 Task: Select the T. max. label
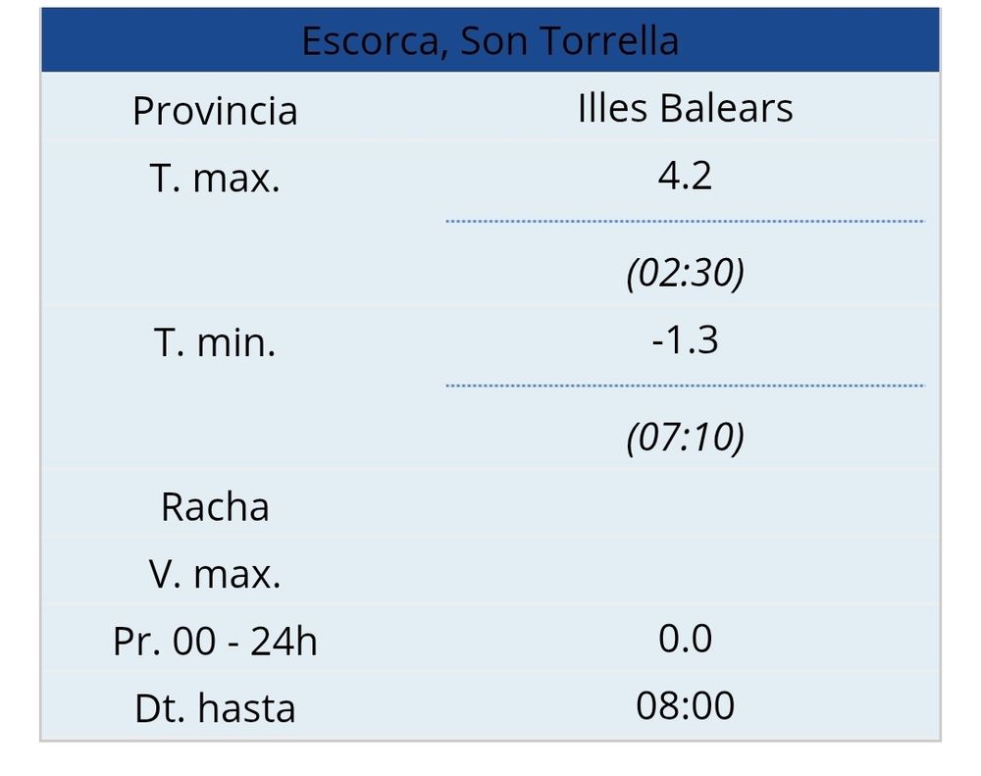pyautogui.click(x=215, y=178)
